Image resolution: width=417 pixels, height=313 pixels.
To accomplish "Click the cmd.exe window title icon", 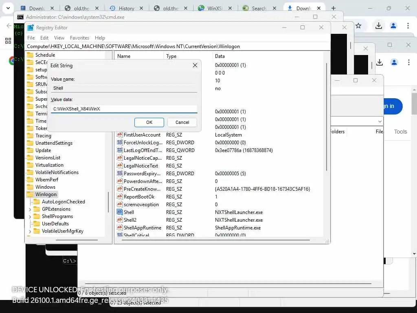I will (x=20, y=17).
